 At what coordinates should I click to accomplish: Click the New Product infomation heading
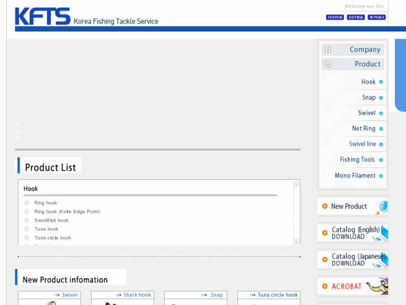(x=65, y=280)
